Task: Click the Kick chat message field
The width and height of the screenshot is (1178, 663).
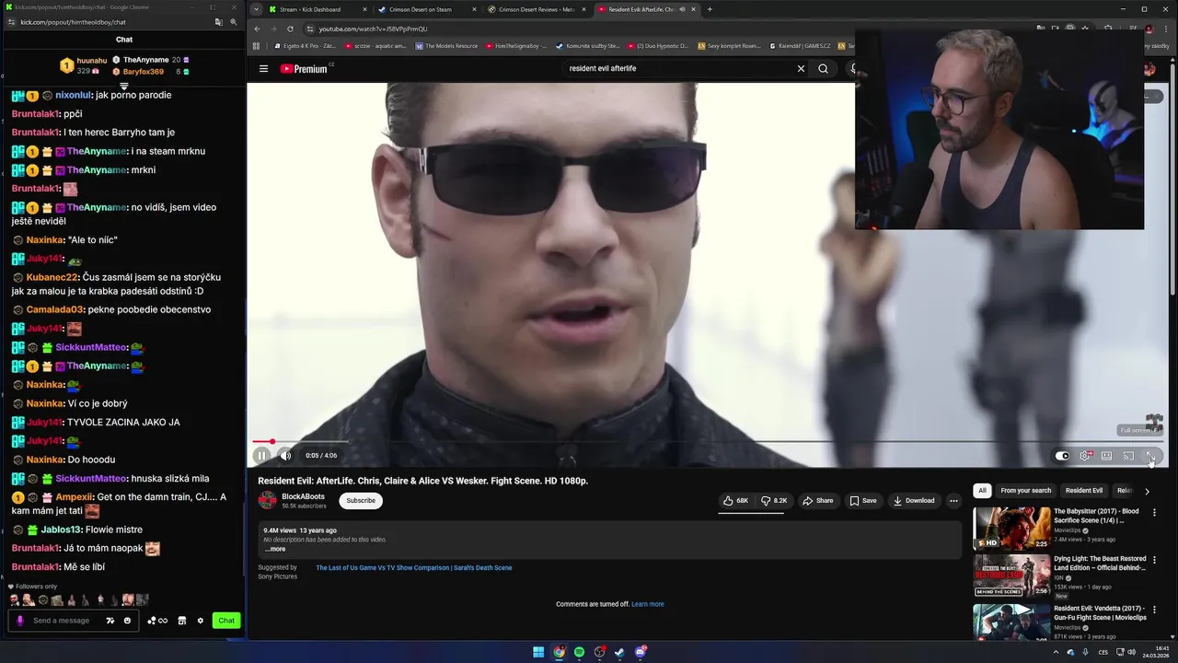Action: tap(62, 621)
